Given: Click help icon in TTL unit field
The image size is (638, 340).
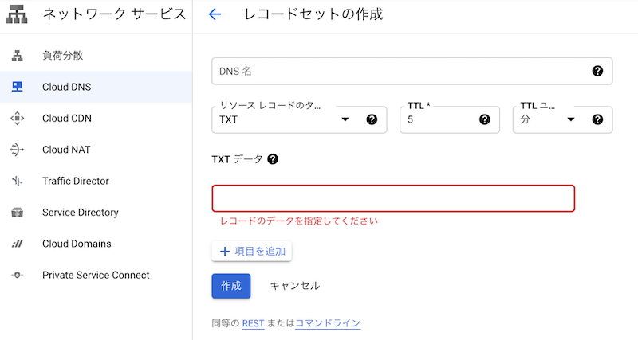Looking at the screenshot, I should pos(597,119).
